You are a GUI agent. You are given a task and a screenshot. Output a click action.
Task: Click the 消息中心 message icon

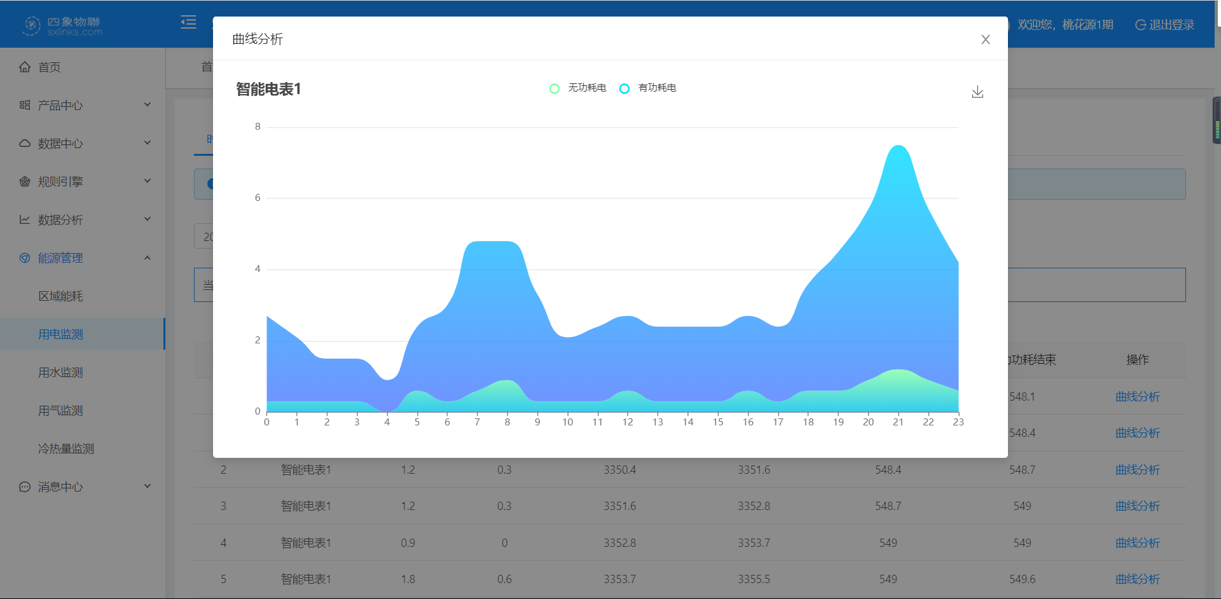(25, 486)
